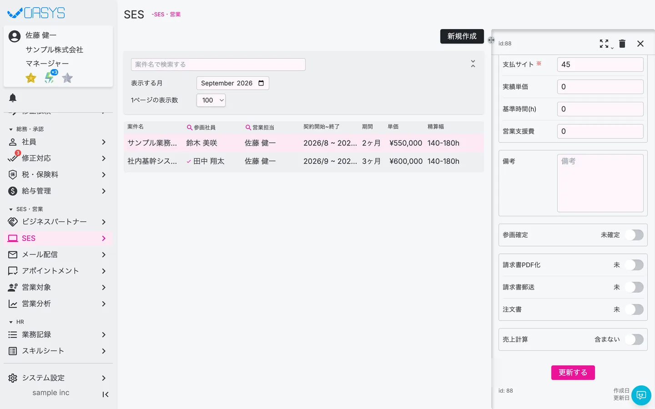655x409 pixels.
Task: Click the 営業担当 search icon
Action: (248, 128)
